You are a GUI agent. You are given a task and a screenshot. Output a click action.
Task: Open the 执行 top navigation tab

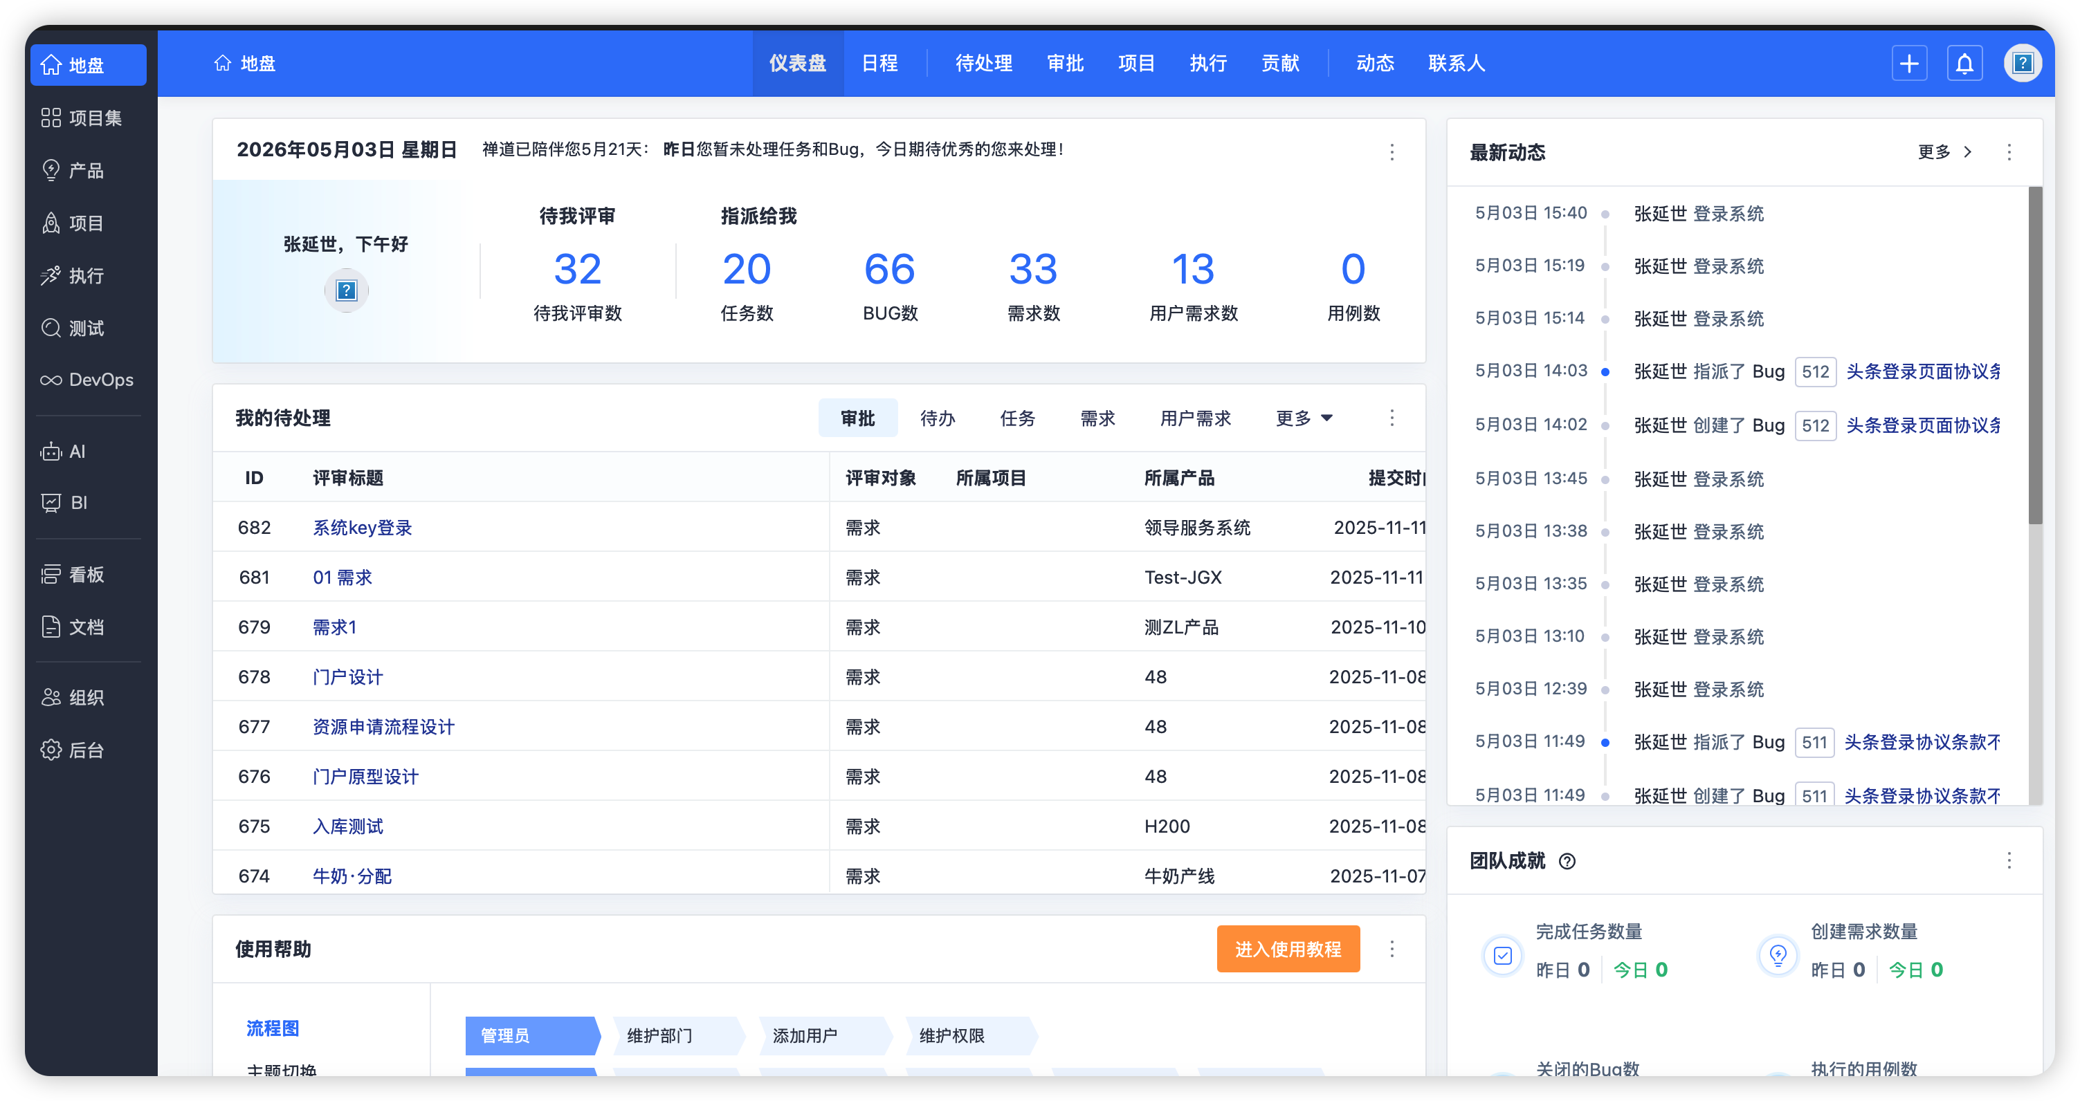click(1209, 63)
